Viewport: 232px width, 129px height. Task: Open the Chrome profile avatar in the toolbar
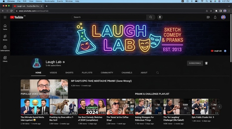225,11
